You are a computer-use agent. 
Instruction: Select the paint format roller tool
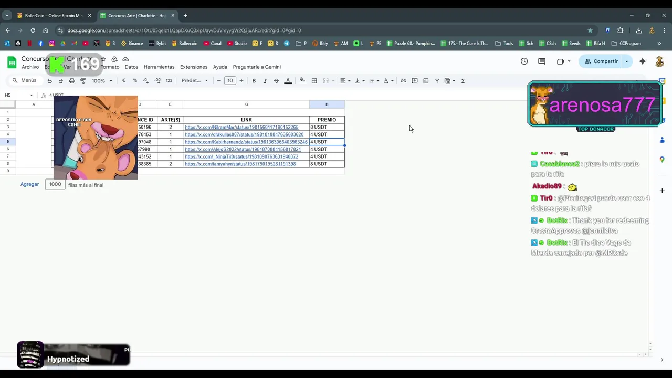click(83, 81)
